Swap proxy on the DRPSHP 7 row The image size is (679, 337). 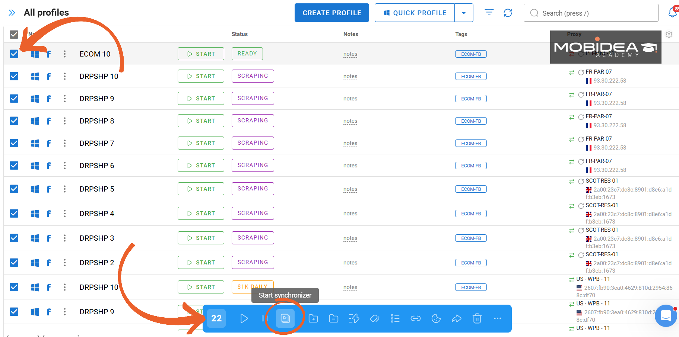572,139
